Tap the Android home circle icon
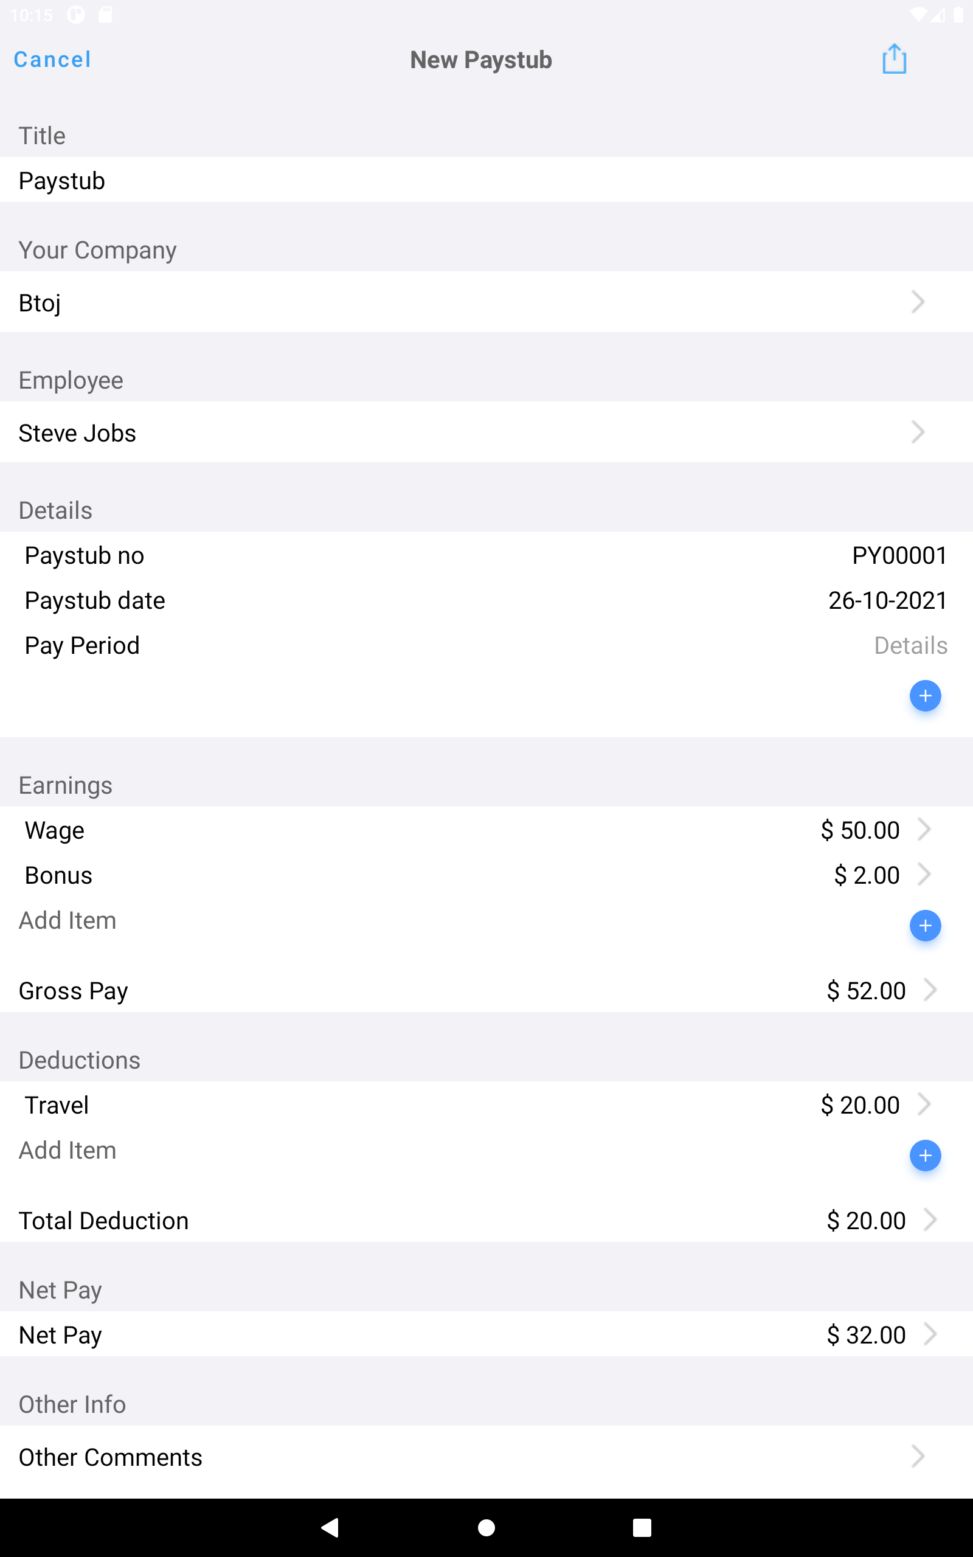 (x=486, y=1527)
